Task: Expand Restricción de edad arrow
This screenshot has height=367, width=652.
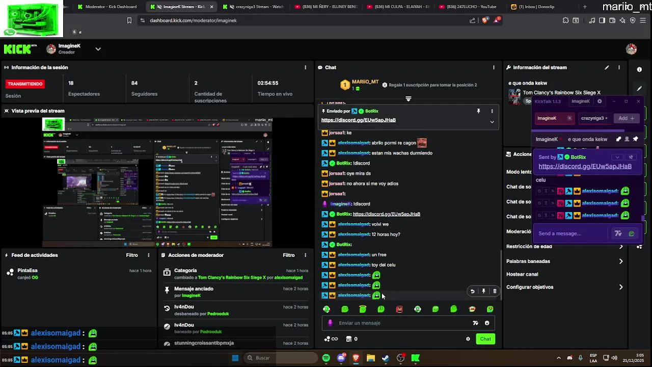Action: tap(621, 247)
